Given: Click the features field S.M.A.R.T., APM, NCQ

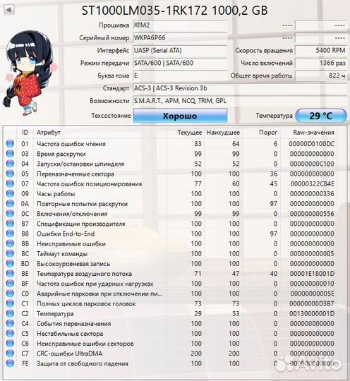Looking at the screenshot, I should pos(239,101).
